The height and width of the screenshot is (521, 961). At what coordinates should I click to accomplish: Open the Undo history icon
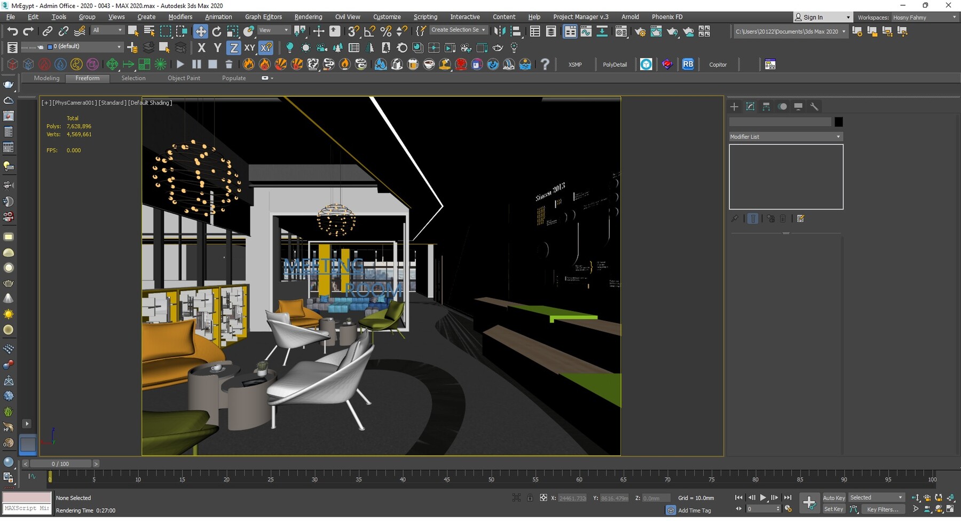(x=13, y=31)
